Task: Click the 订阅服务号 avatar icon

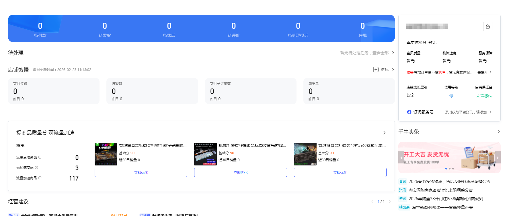Action: [x=409, y=112]
